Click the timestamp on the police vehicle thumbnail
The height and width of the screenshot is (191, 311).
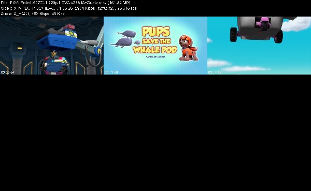[8, 72]
